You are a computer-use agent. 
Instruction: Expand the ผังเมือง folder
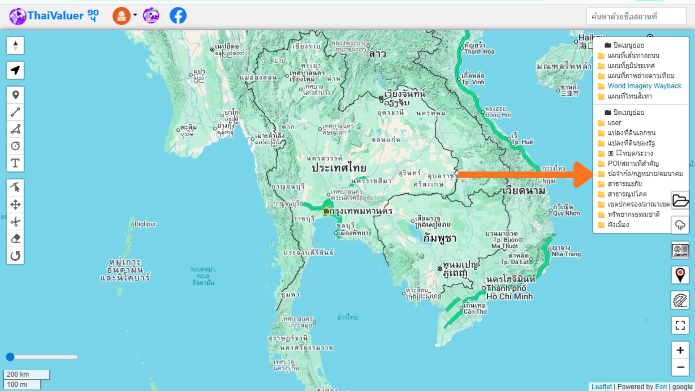(x=618, y=224)
